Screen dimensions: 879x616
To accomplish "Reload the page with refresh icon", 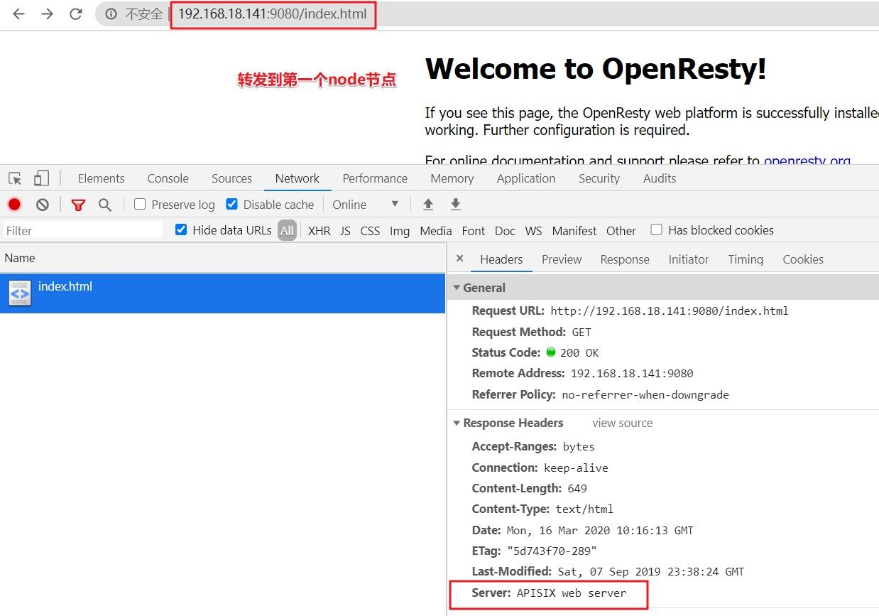I will pyautogui.click(x=76, y=14).
